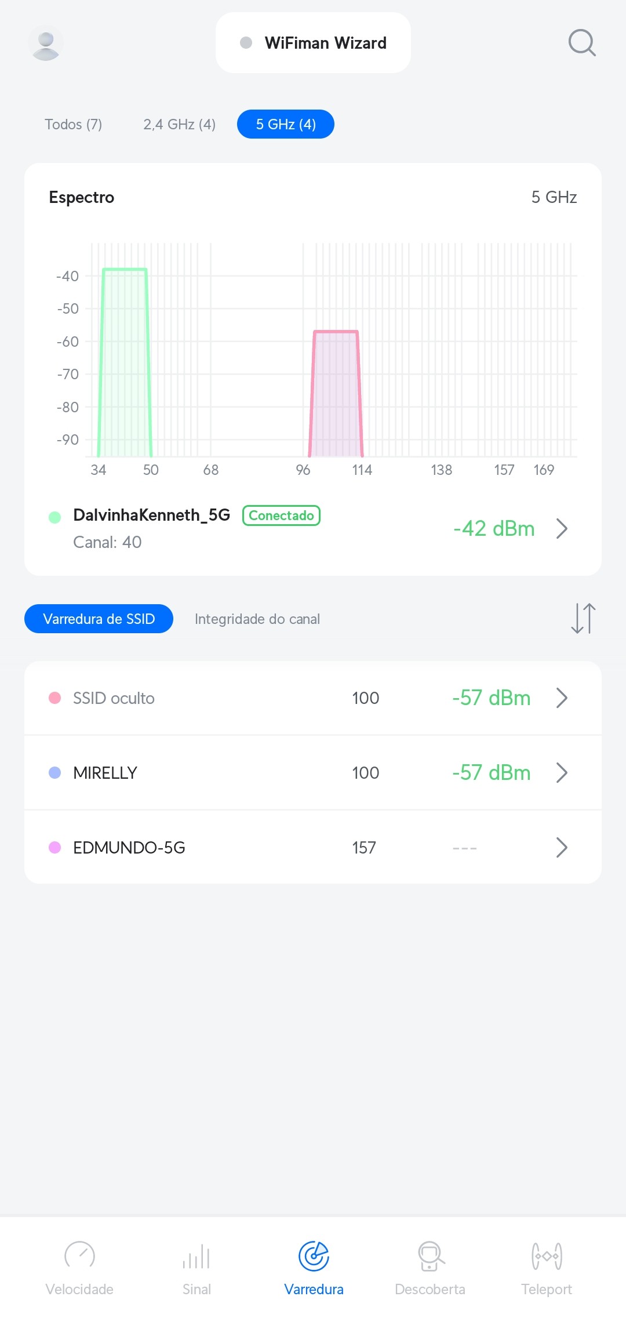626x1318 pixels.
Task: Open the Descoberta device discovery icon
Action: point(430,1256)
